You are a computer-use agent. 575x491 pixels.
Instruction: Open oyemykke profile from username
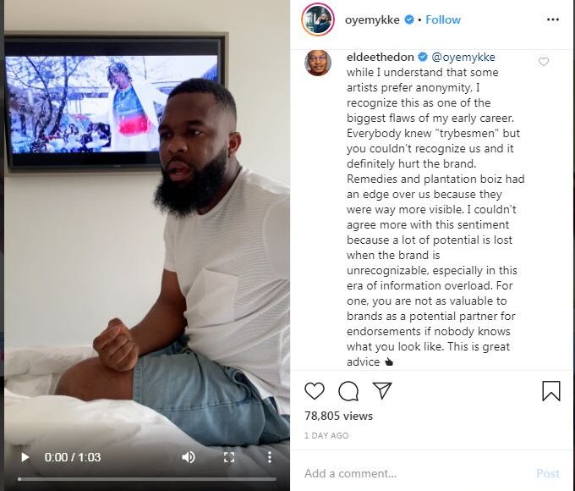pos(372,19)
